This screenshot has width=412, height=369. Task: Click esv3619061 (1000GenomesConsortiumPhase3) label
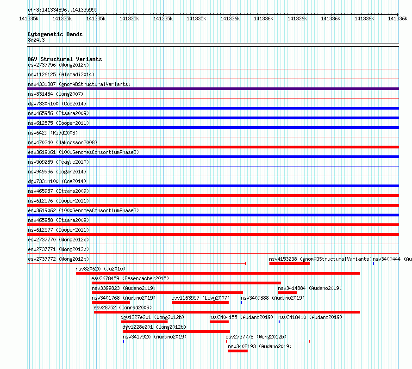point(83,152)
